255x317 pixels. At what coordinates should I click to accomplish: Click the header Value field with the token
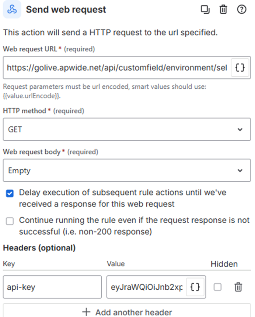tap(146, 287)
